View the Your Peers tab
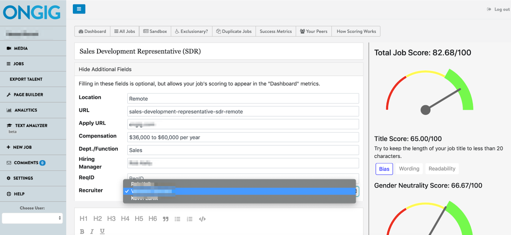This screenshot has width=511, height=235. click(314, 31)
